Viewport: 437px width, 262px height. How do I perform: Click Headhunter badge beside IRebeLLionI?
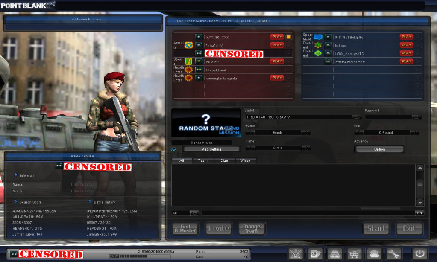click(x=189, y=70)
